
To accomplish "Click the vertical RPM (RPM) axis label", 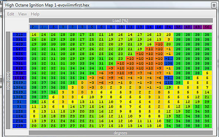I will coord(8,80).
